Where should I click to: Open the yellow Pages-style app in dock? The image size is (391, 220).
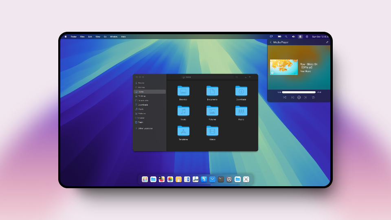pos(178,179)
